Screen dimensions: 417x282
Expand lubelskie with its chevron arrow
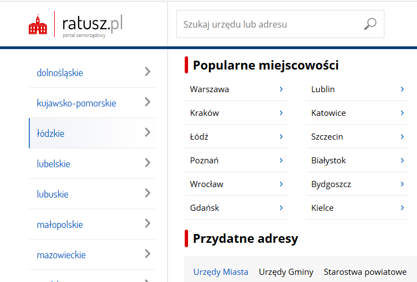pyautogui.click(x=148, y=163)
